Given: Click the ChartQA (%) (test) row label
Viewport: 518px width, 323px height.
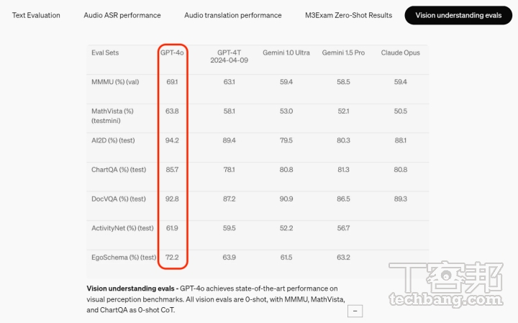Looking at the screenshot, I should [119, 170].
